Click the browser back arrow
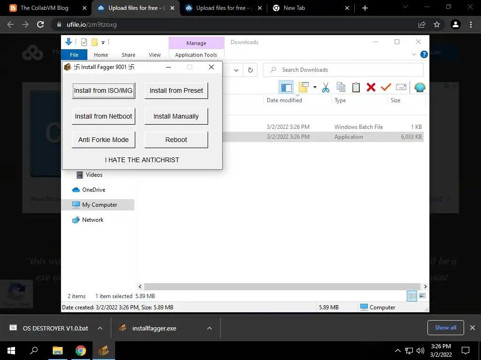 pos(10,24)
